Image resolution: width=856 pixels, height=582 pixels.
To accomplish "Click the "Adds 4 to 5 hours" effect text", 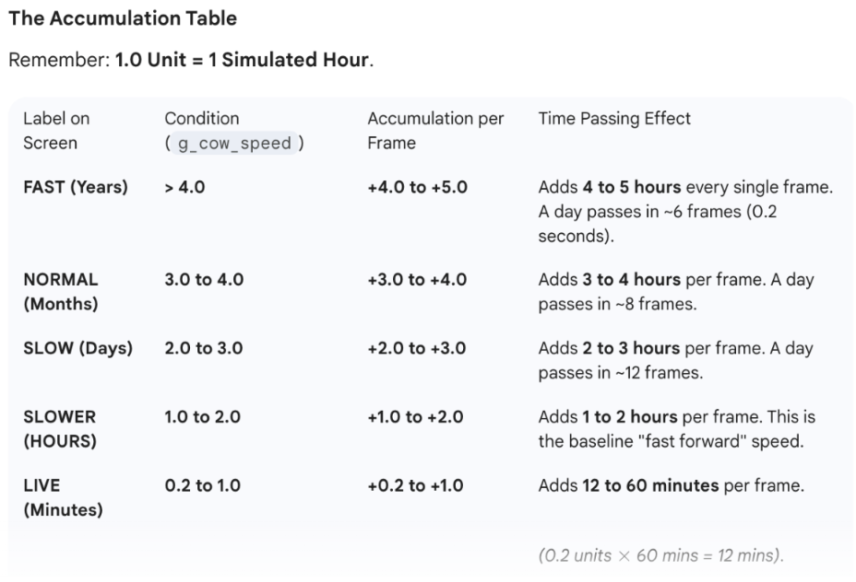I will 608,188.
